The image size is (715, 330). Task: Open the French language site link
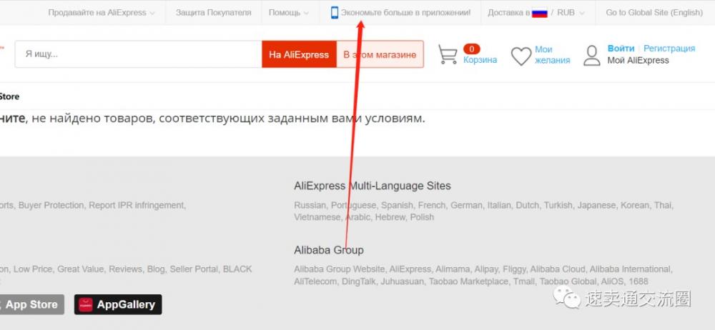[x=431, y=206]
